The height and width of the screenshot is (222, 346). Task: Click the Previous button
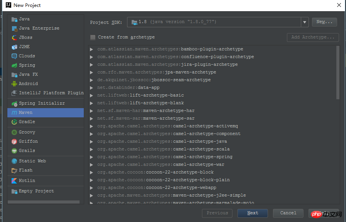(x=217, y=213)
